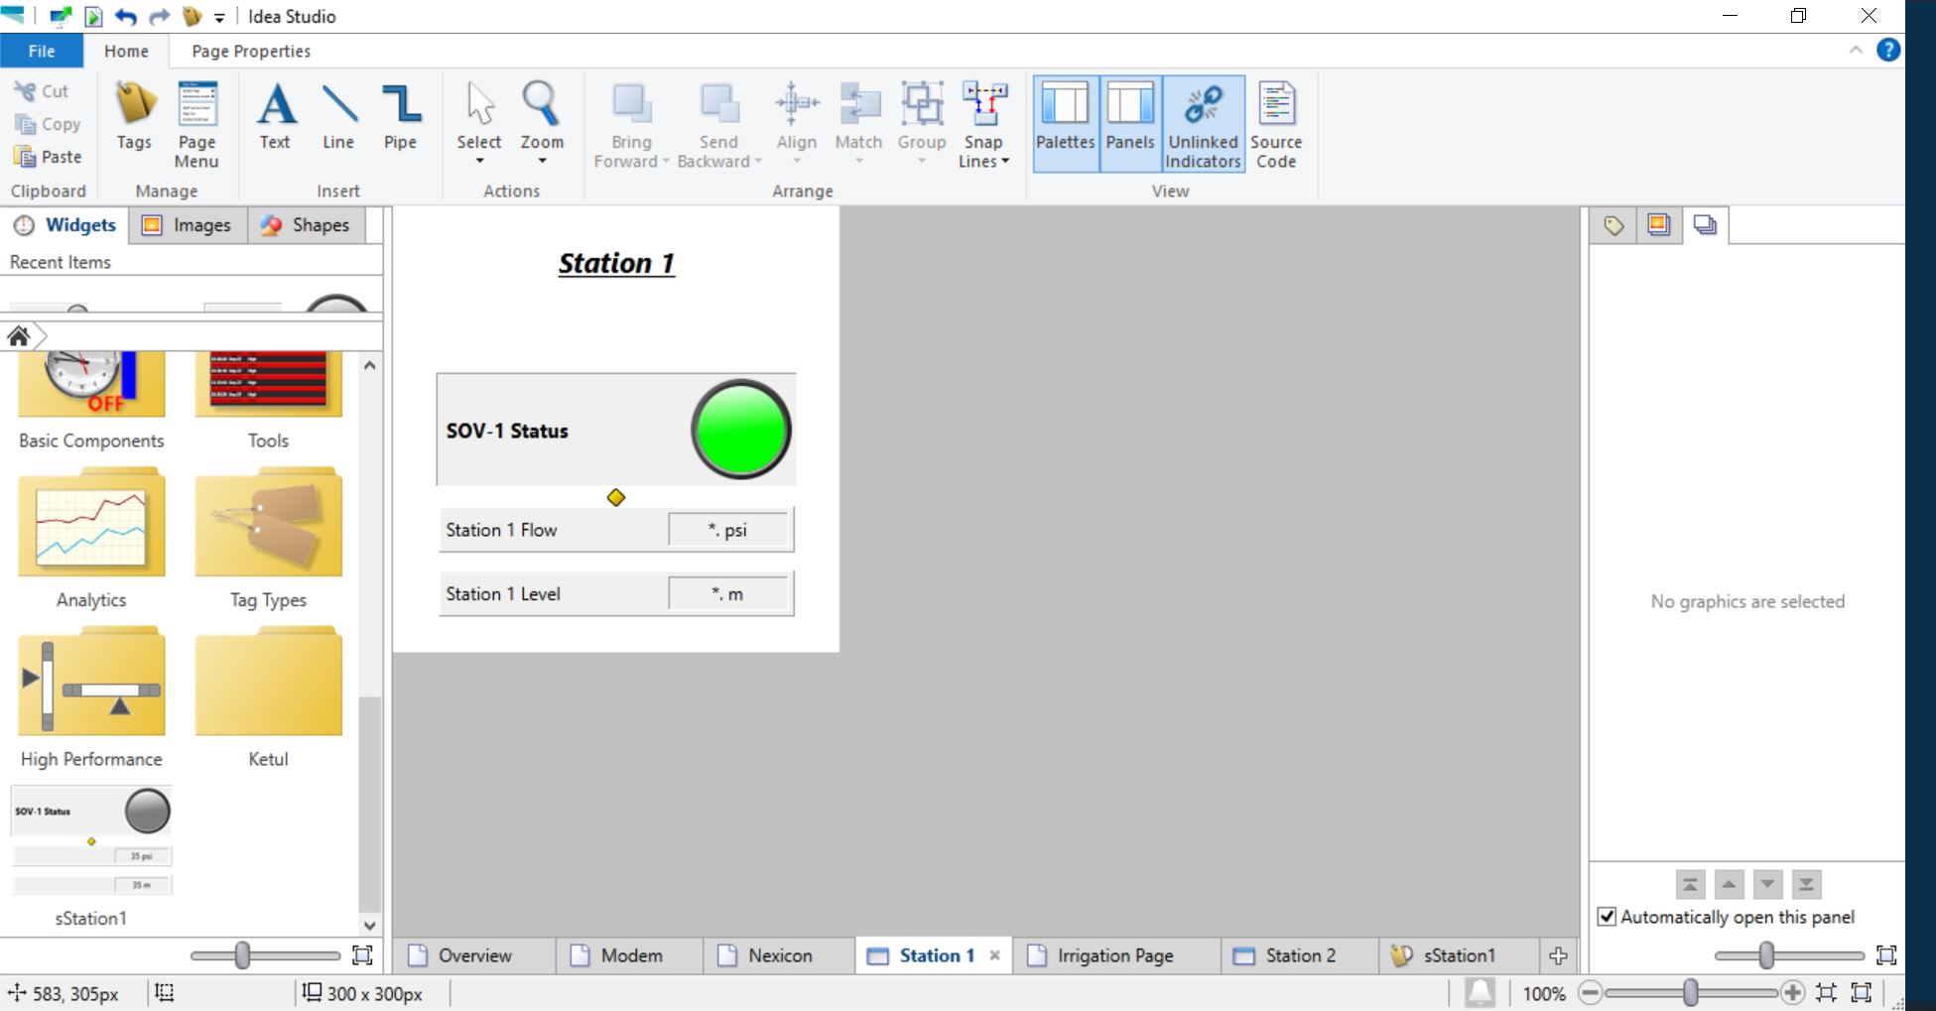Click the help question mark icon
1936x1011 pixels.
coord(1888,51)
